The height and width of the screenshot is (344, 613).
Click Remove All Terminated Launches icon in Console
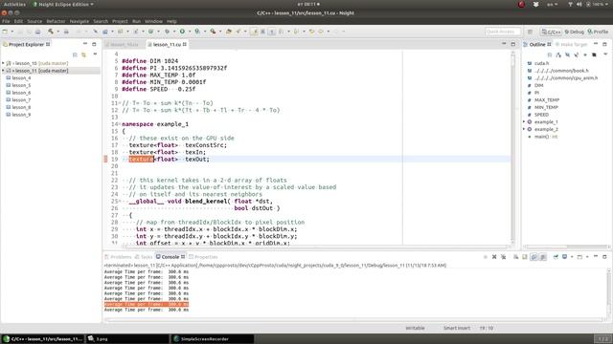pos(503,257)
